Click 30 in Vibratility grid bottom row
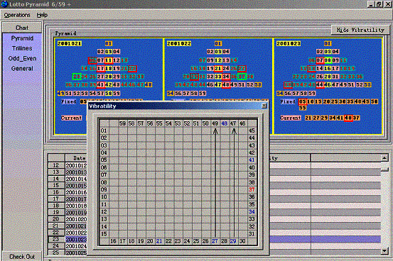The height and width of the screenshot is (261, 393). tap(242, 241)
